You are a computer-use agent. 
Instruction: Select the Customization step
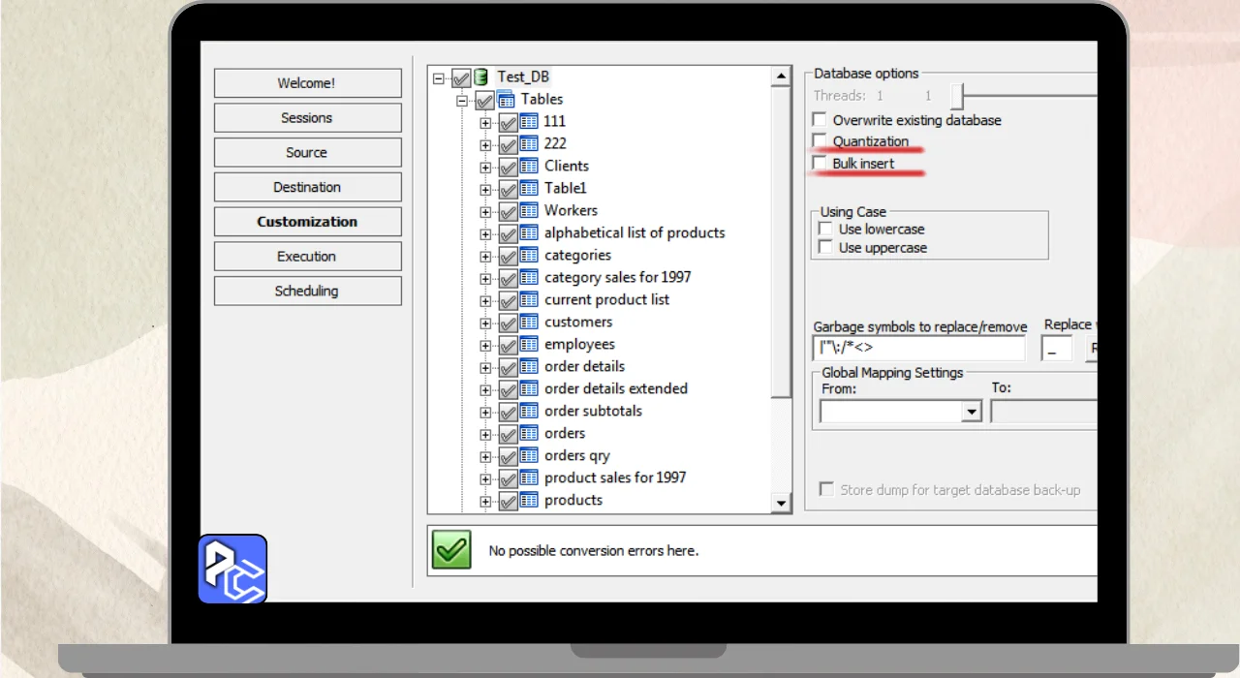pyautogui.click(x=307, y=222)
